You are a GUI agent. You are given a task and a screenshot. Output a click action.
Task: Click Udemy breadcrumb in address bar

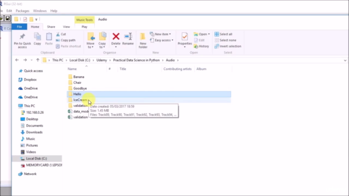pyautogui.click(x=101, y=60)
